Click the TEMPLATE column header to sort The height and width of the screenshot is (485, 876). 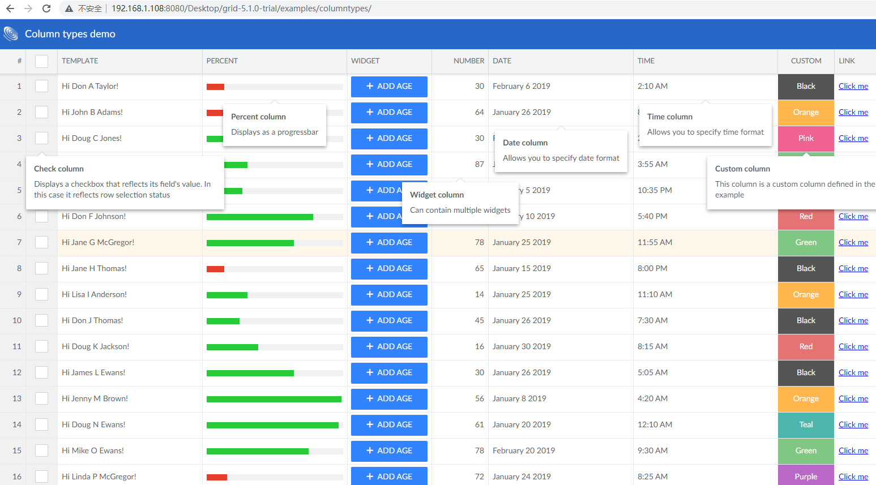[80, 61]
